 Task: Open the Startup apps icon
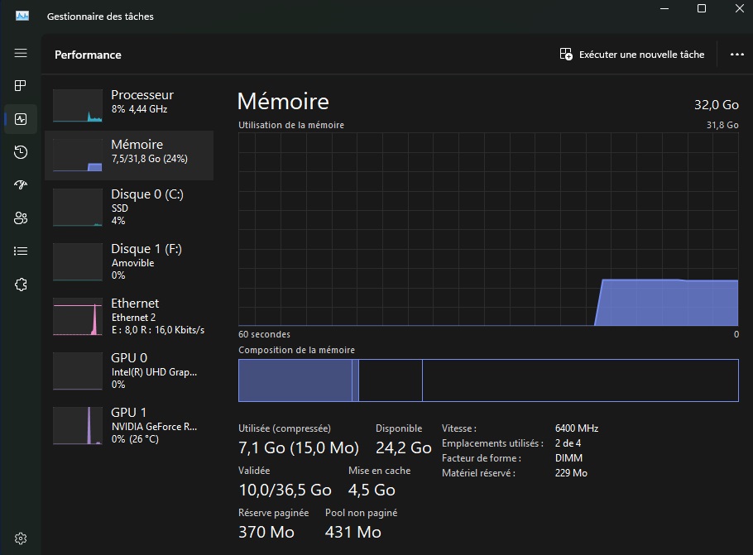pyautogui.click(x=21, y=184)
